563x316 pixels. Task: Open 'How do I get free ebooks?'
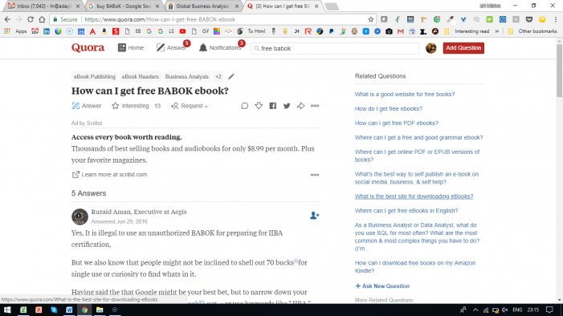(389, 109)
